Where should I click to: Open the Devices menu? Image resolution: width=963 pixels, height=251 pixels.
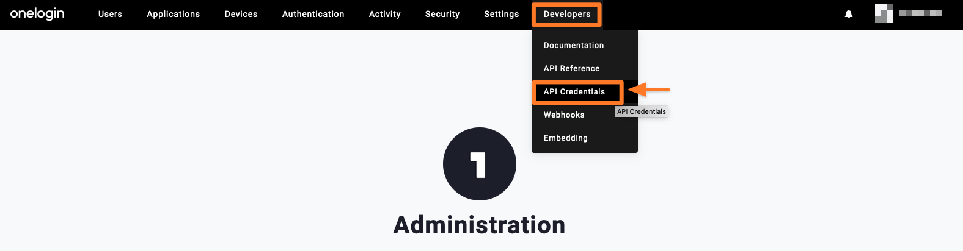point(241,14)
